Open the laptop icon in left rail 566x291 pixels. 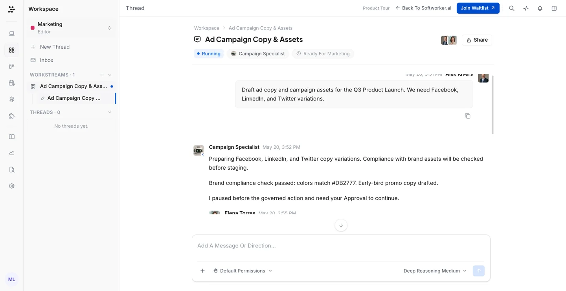coord(12,34)
